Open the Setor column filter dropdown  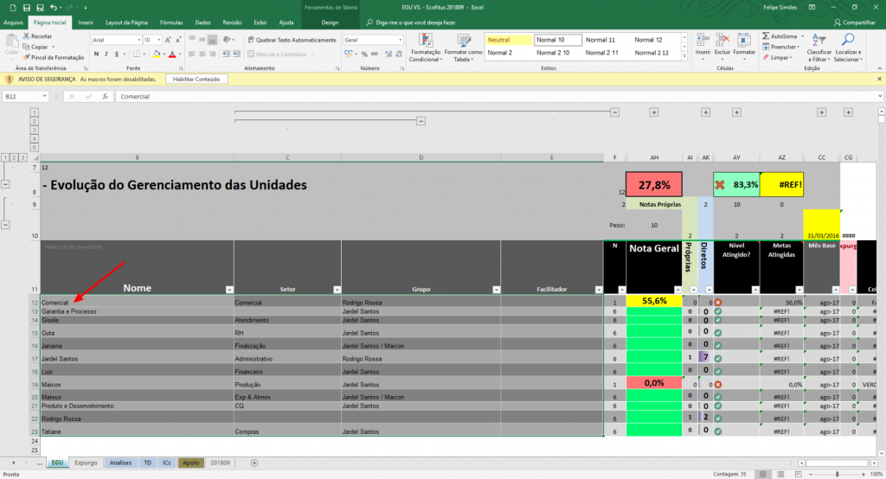[x=337, y=290]
